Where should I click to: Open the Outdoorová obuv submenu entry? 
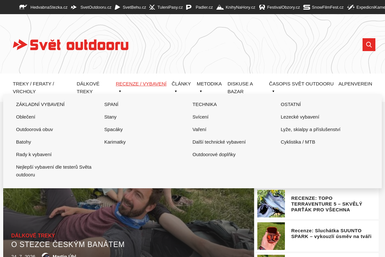click(34, 129)
